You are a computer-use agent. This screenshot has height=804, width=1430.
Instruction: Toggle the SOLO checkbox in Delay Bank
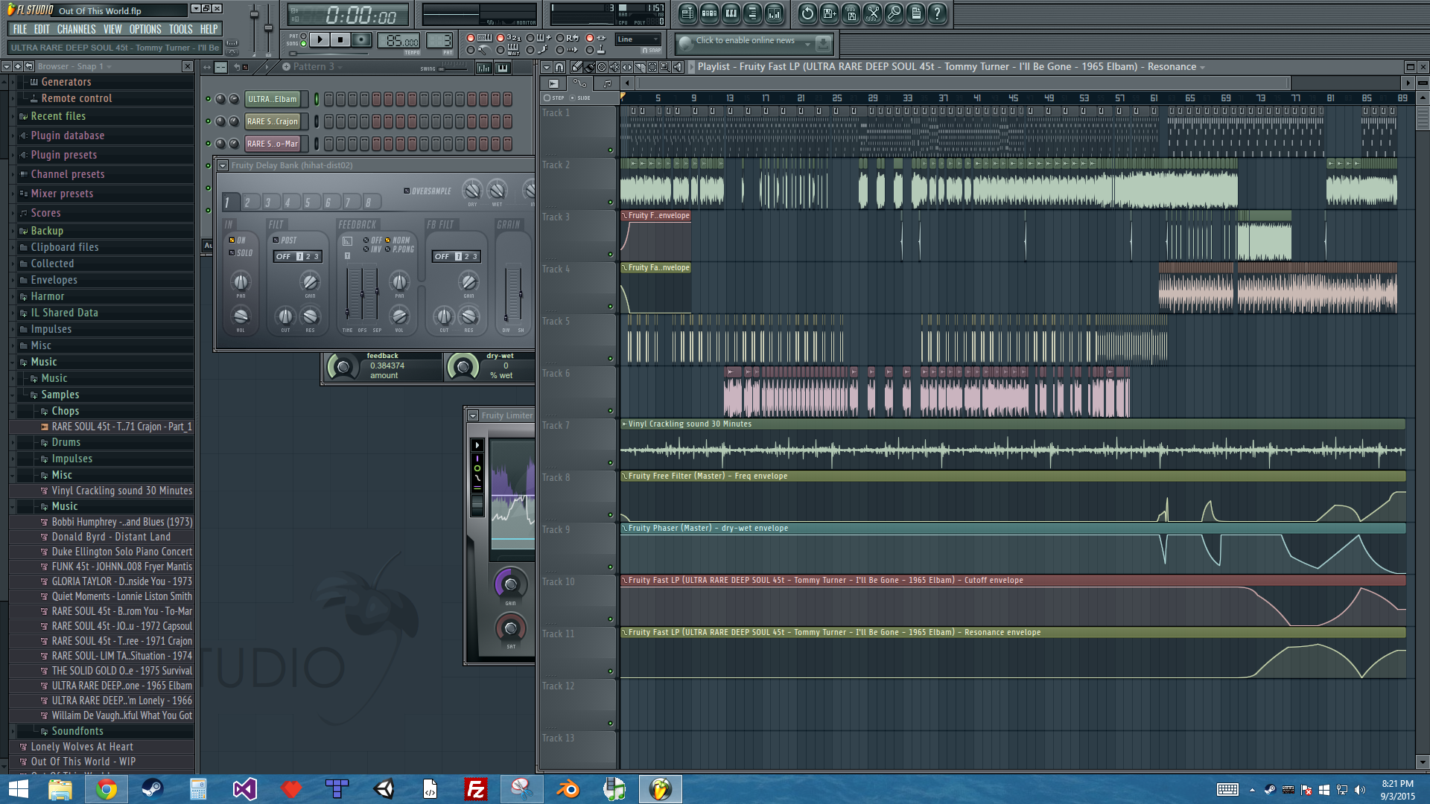(x=232, y=253)
